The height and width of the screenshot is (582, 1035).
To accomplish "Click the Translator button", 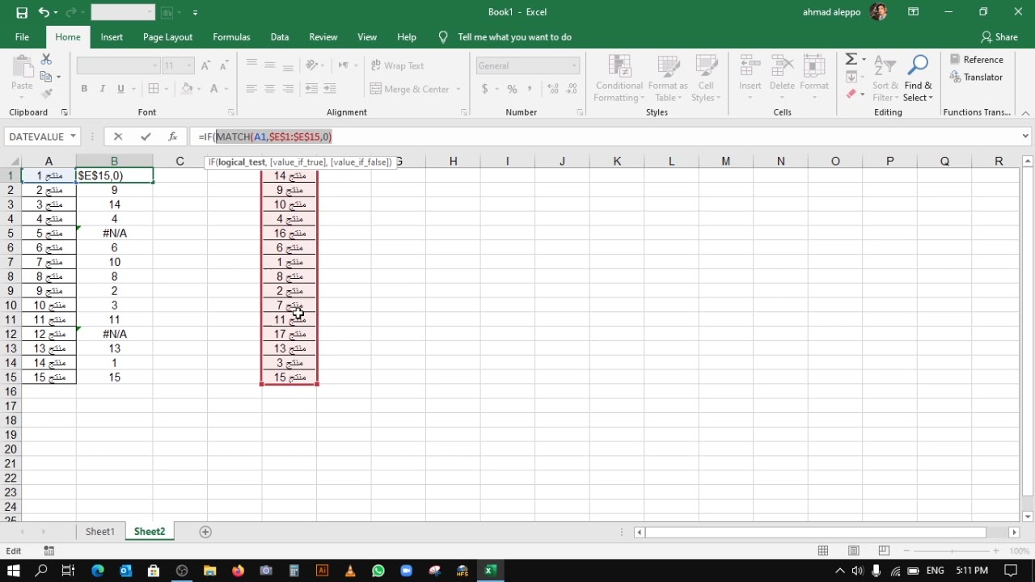I will point(976,77).
